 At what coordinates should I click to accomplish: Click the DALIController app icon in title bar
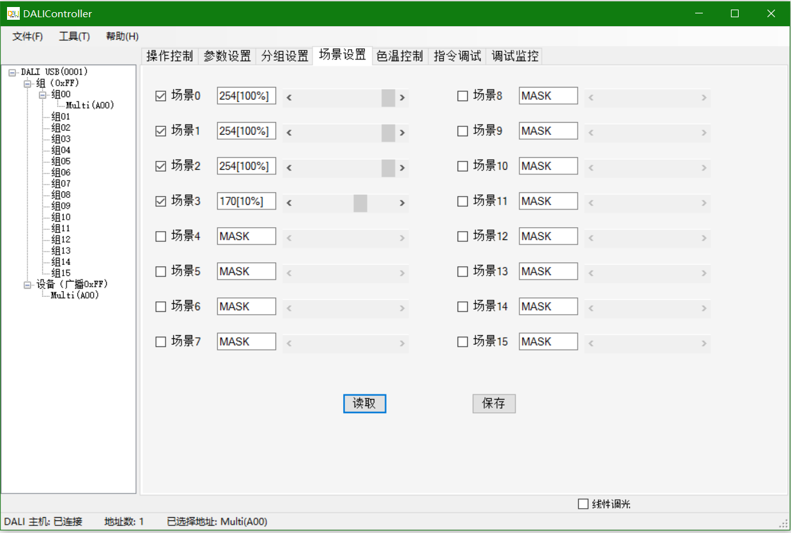point(13,13)
